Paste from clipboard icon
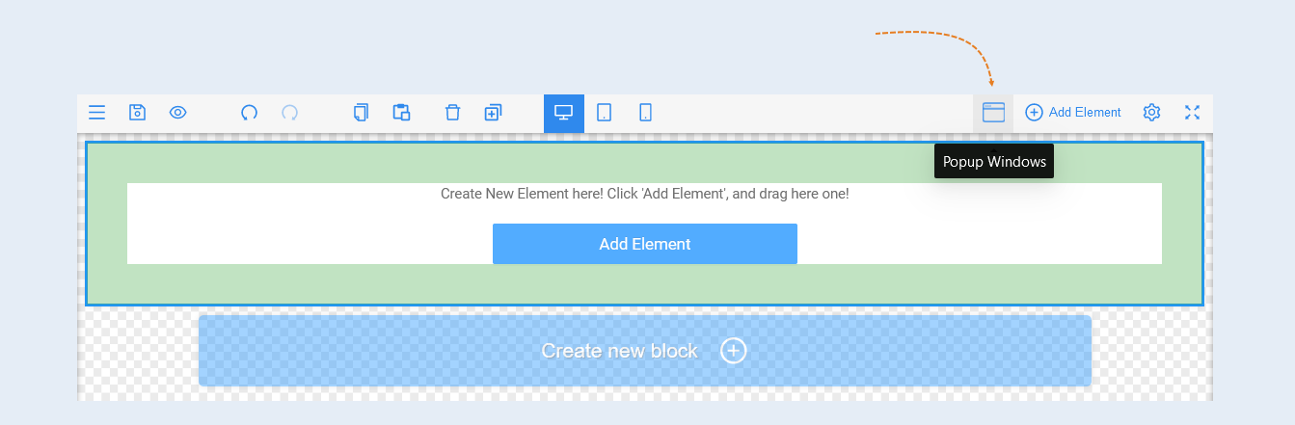 tap(402, 113)
